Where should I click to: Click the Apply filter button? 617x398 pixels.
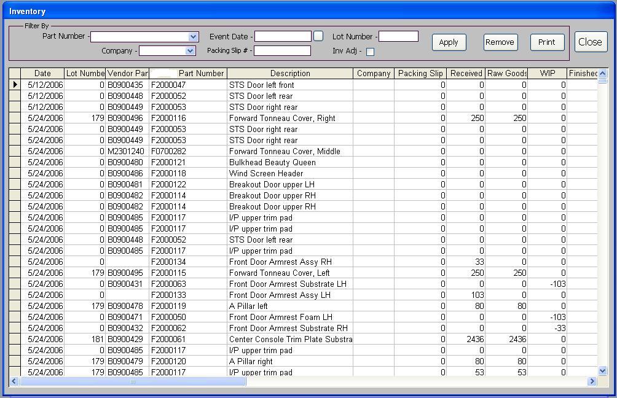[x=449, y=42]
